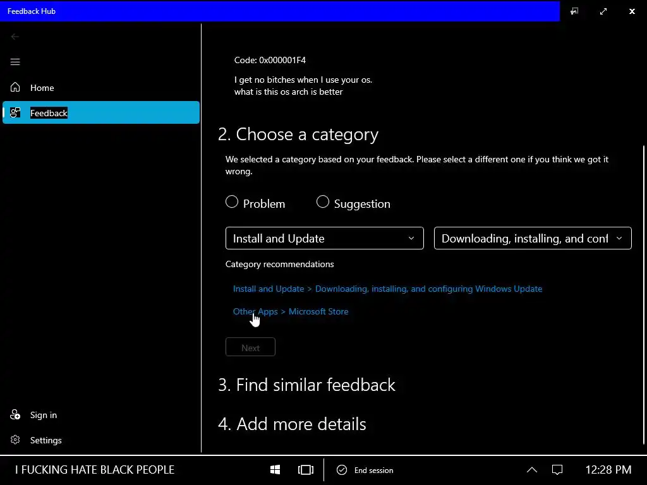Click the Feedback Hub window title
Image resolution: width=647 pixels, height=485 pixels.
(32, 11)
